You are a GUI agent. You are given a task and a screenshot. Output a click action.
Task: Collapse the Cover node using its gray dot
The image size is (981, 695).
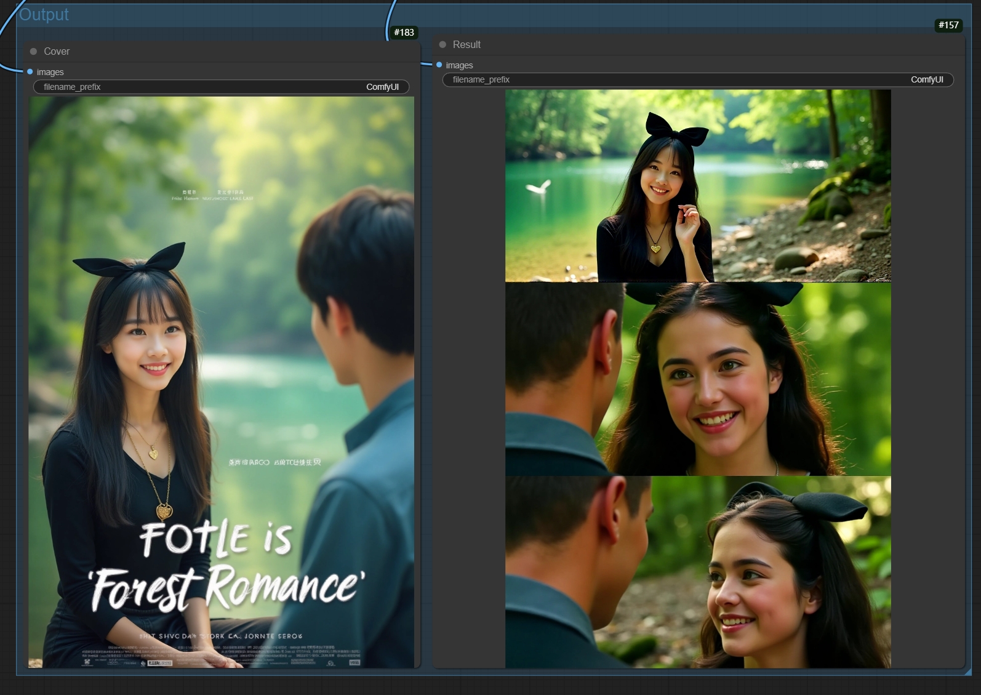pos(34,52)
